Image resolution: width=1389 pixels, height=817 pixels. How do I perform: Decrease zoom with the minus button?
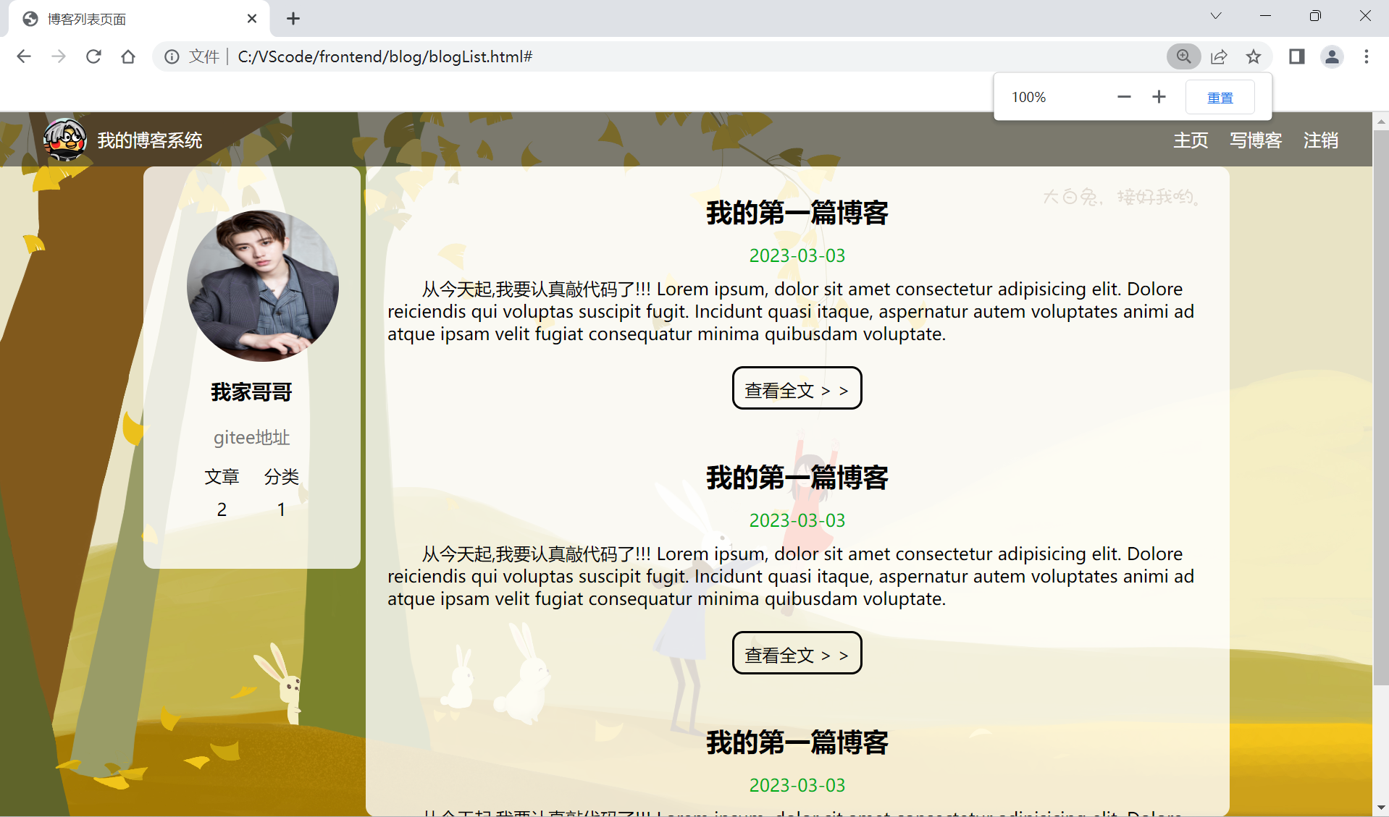[1124, 97]
